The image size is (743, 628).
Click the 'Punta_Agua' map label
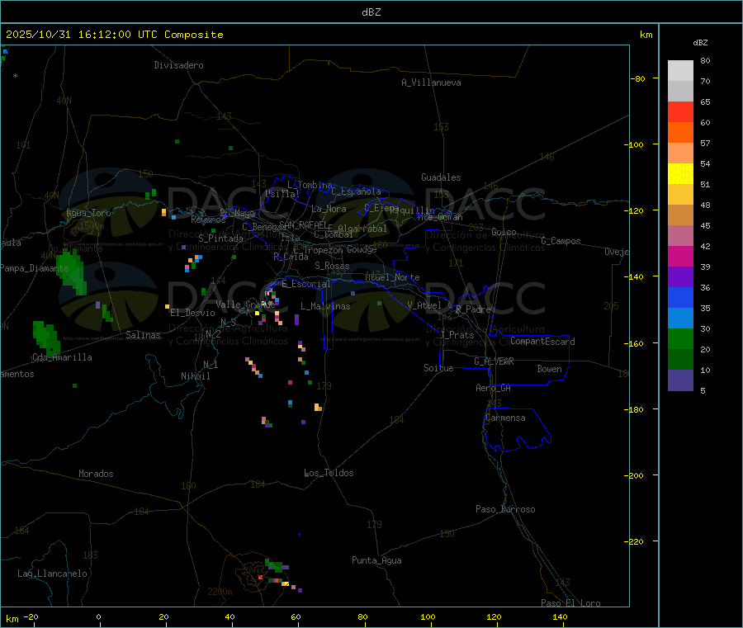(376, 560)
